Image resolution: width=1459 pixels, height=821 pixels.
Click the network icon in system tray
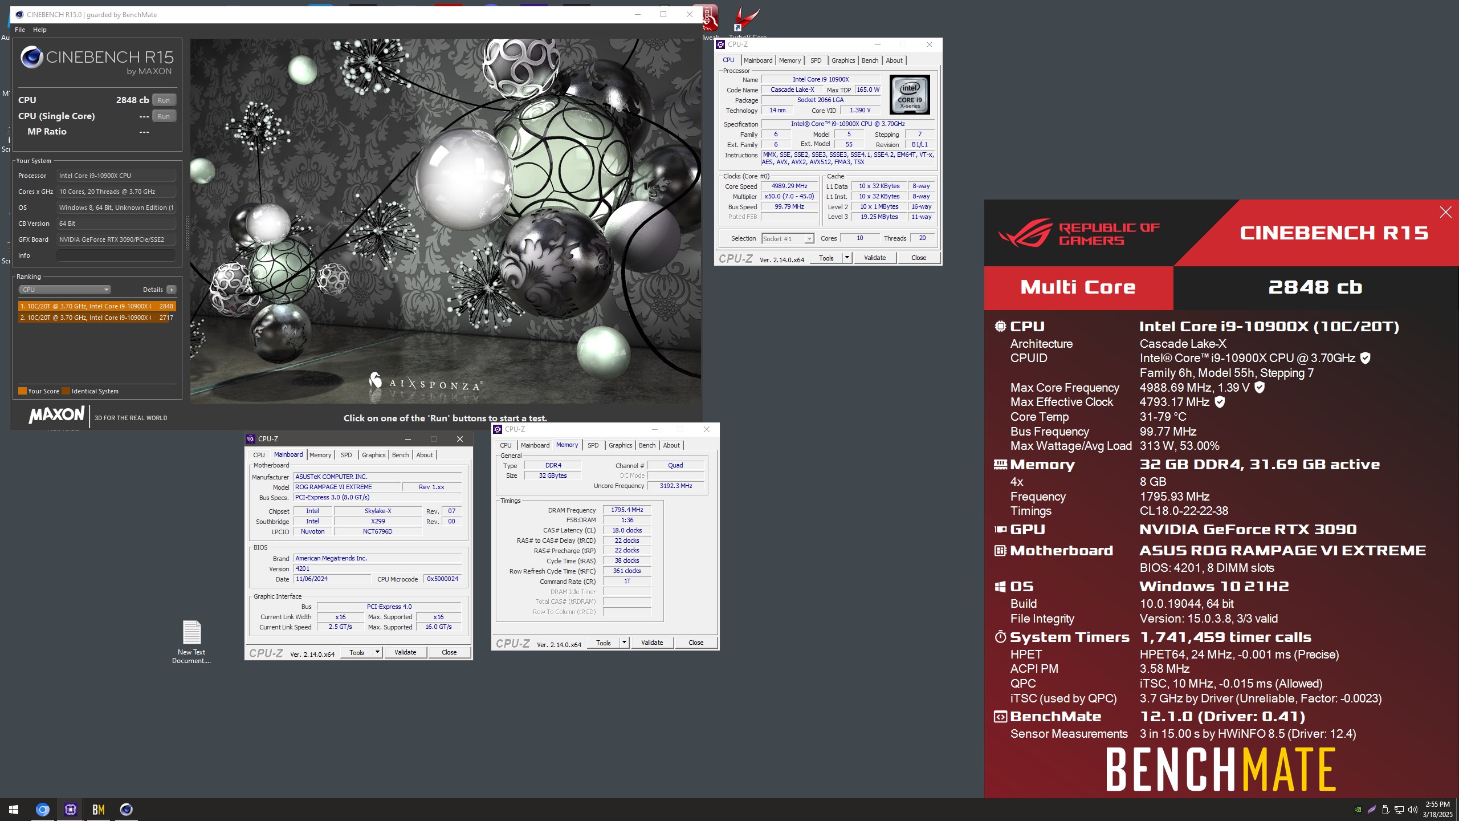[x=1399, y=810]
